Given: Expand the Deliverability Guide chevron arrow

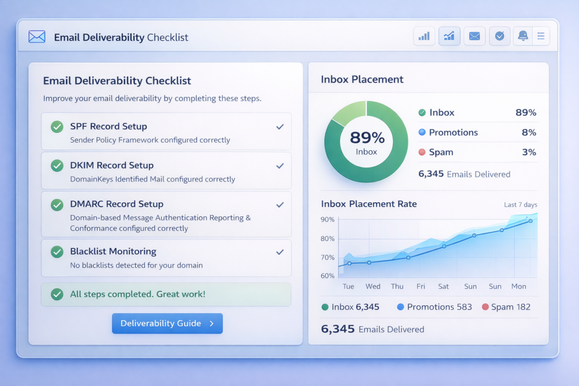Looking at the screenshot, I should [212, 323].
